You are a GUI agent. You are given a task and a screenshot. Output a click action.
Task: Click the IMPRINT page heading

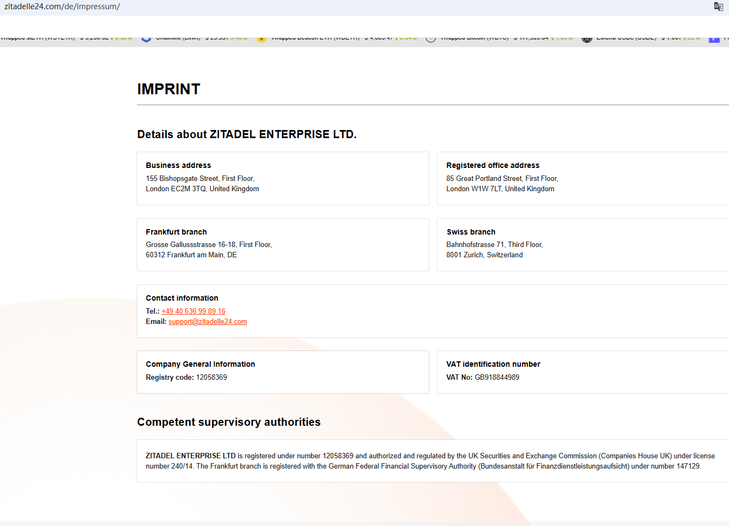click(x=169, y=89)
